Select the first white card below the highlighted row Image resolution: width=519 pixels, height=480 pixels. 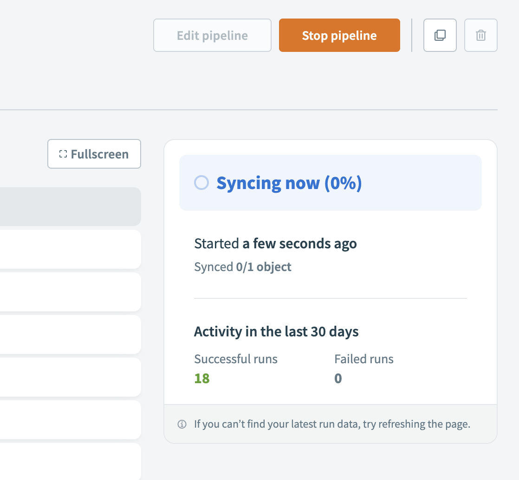(x=70, y=249)
